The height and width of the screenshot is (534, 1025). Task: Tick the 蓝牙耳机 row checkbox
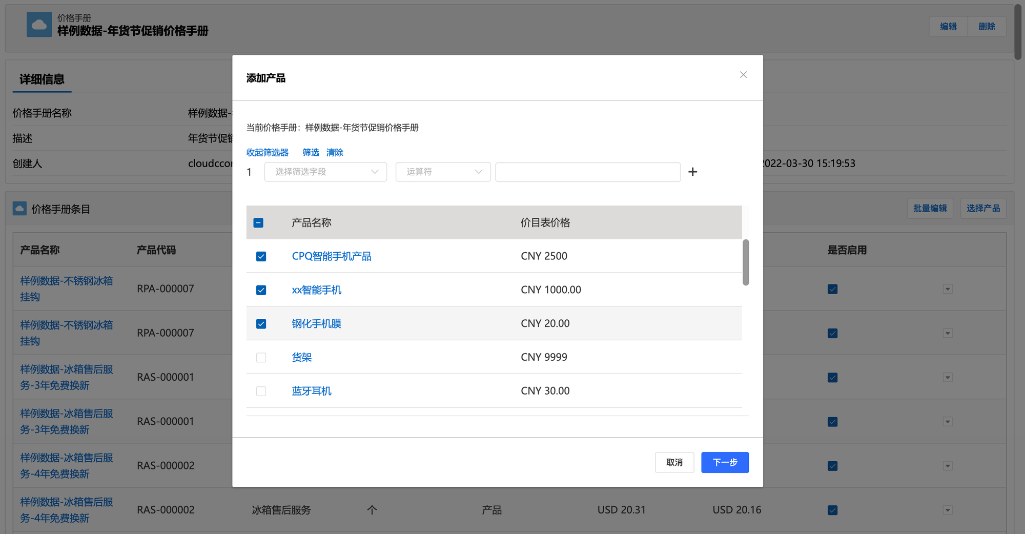[261, 392]
